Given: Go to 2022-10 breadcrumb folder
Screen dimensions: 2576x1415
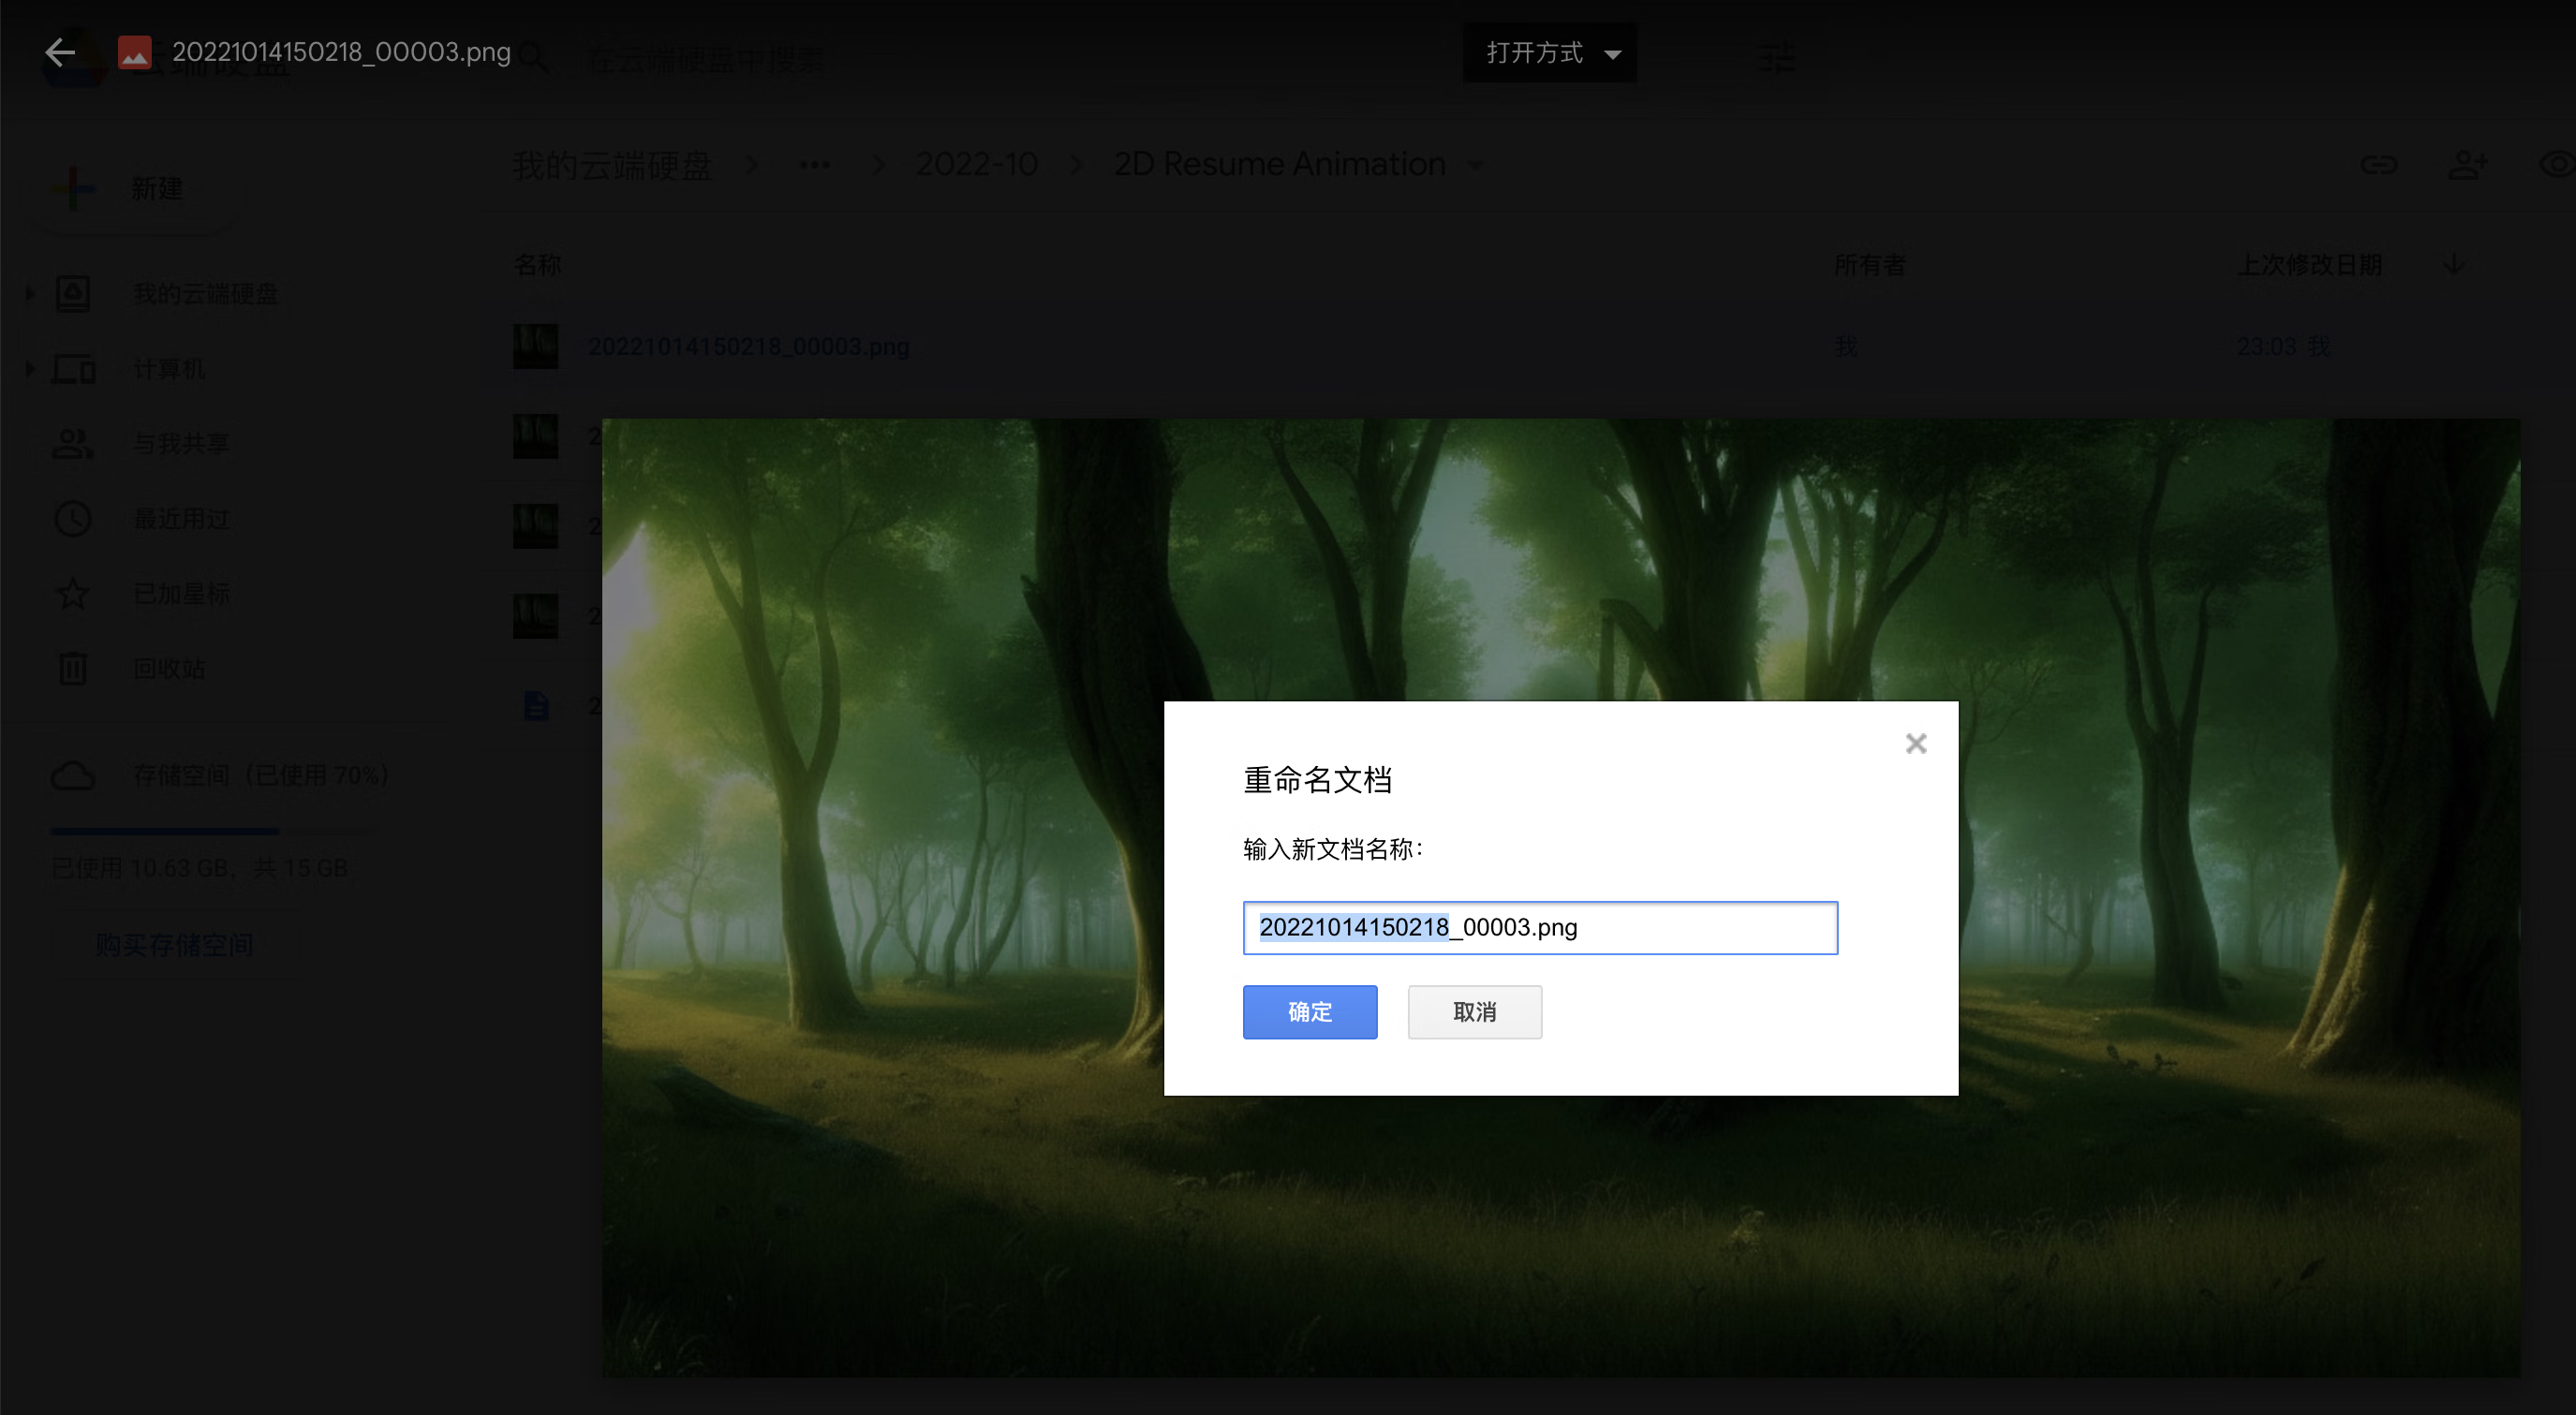Looking at the screenshot, I should coord(977,164).
